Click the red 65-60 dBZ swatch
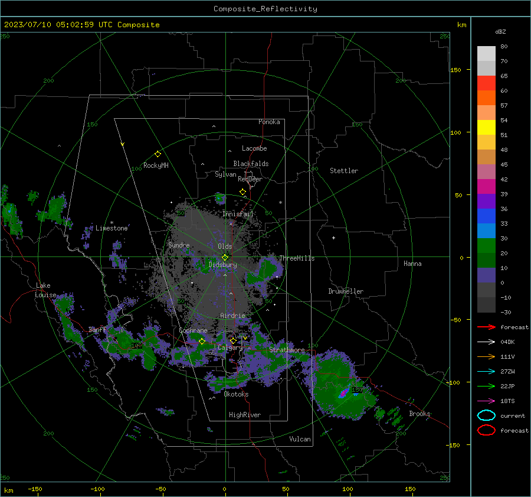 [486, 83]
